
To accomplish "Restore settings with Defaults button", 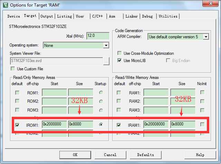I will [x=145, y=155].
